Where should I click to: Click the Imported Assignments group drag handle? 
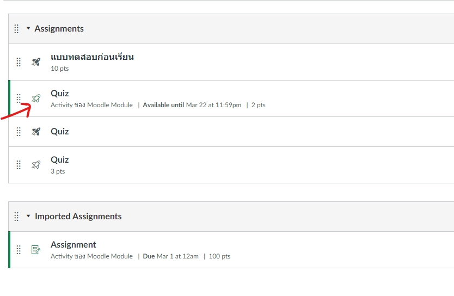(x=16, y=216)
